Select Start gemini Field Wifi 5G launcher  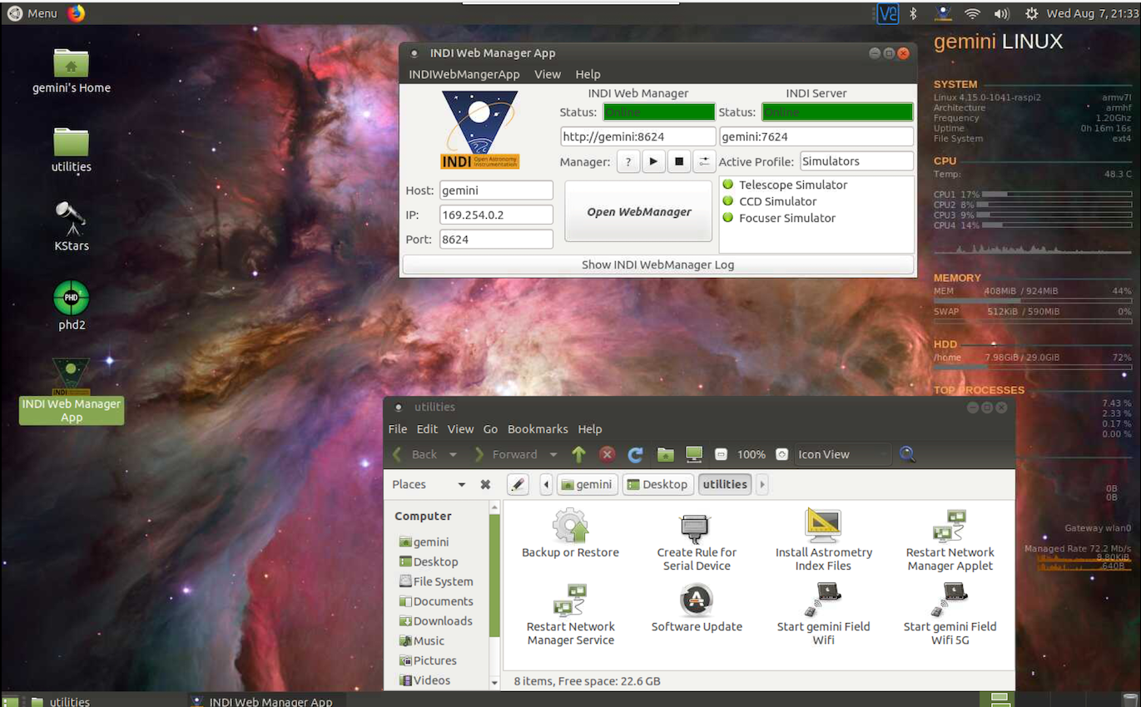[950, 615]
